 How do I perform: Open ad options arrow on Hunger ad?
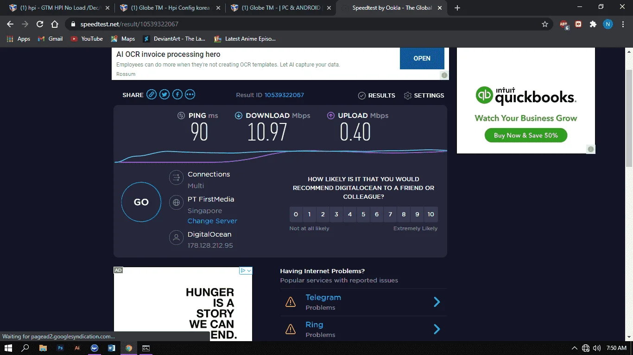pos(249,270)
